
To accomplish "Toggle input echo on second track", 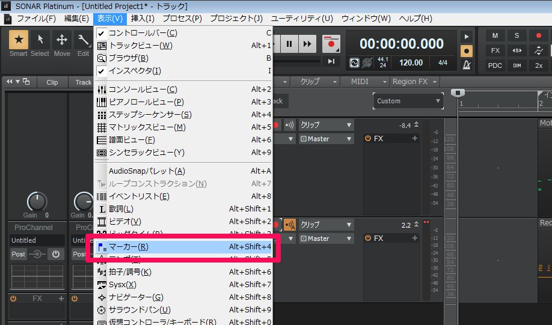I will [x=290, y=225].
